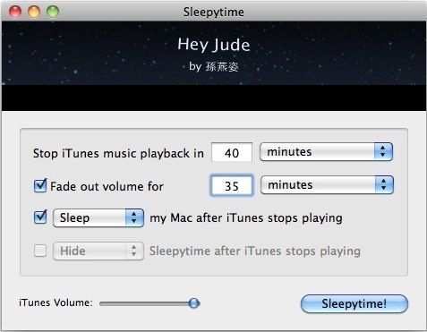
Task: Close the Sleepytime window with red button
Action: tap(15, 12)
